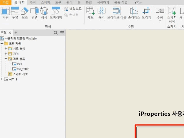Viewport: 184px width, 138px height.
Task: Select the TM_TITLE title block item
Action: (23, 69)
